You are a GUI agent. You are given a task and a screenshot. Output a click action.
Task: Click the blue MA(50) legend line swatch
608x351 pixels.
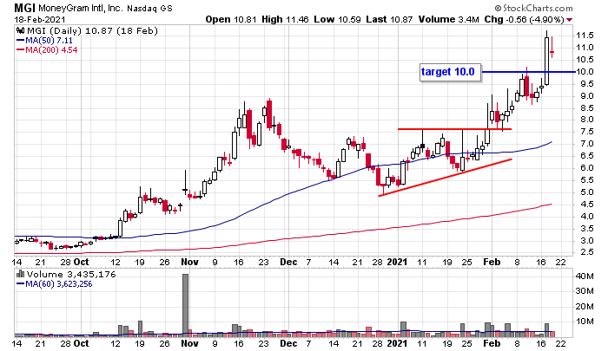pos(21,40)
